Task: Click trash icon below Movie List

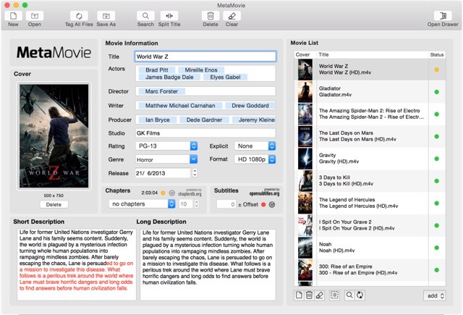Action: [x=309, y=295]
